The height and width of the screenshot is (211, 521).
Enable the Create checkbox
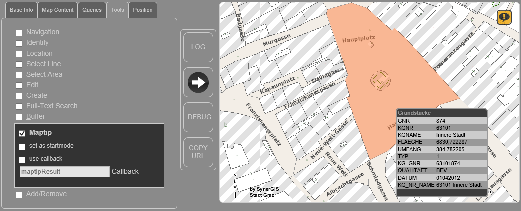click(19, 96)
